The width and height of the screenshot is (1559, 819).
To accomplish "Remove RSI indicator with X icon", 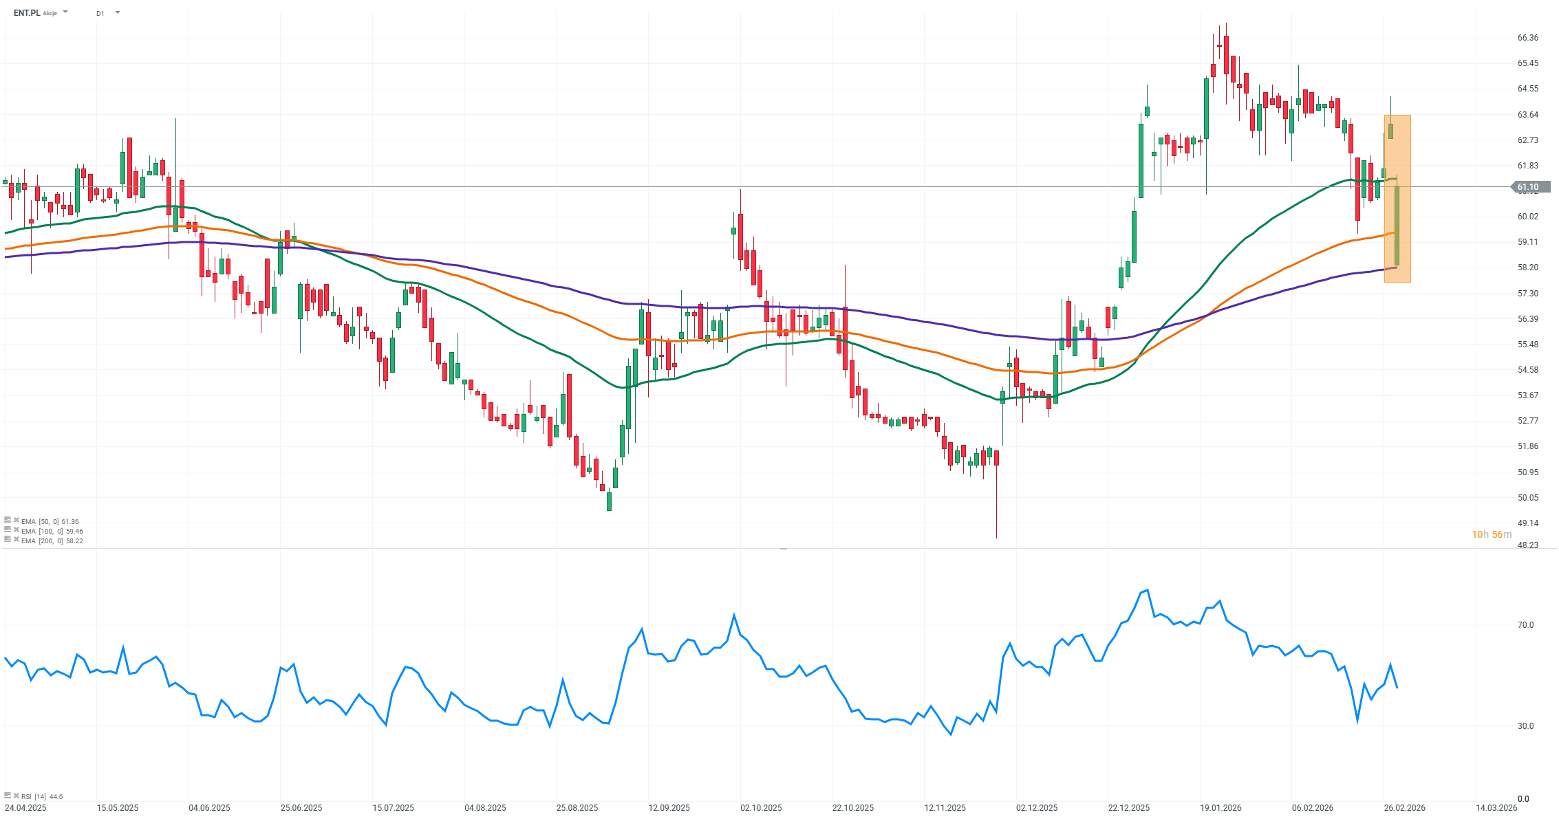I will [x=17, y=796].
